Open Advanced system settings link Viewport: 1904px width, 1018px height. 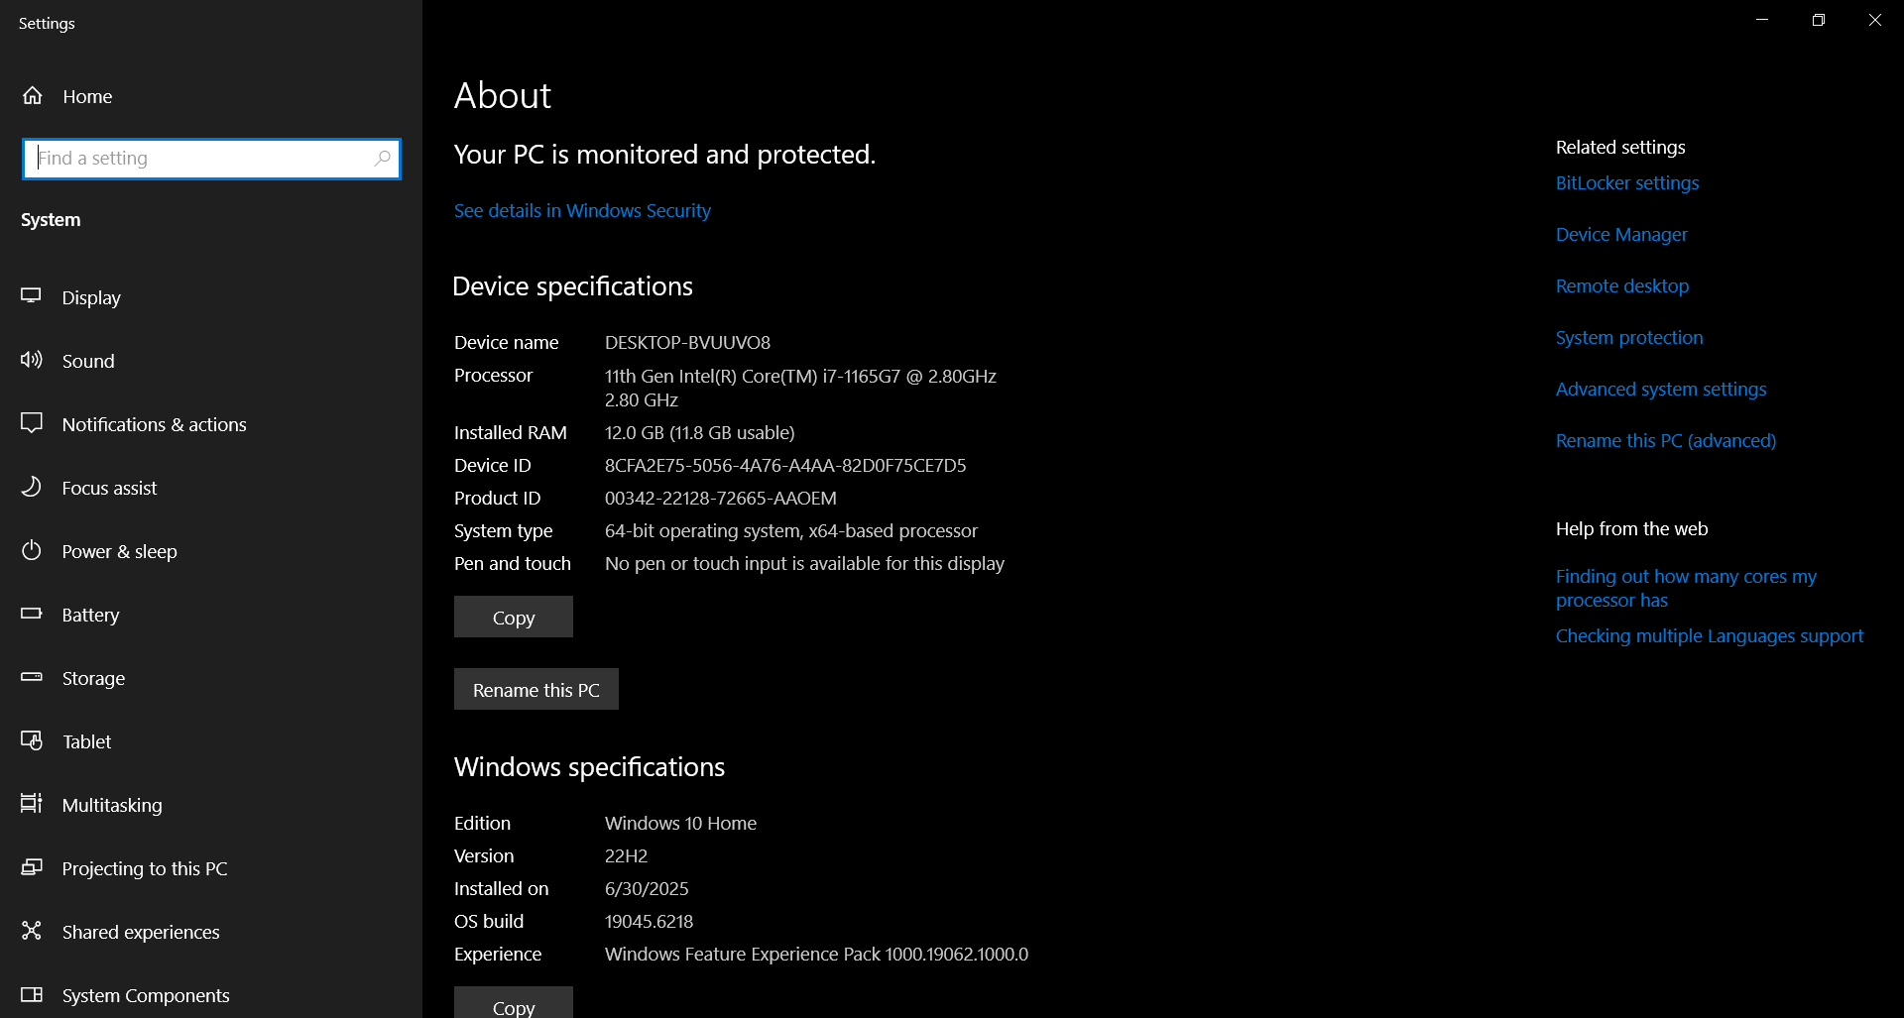click(x=1661, y=390)
